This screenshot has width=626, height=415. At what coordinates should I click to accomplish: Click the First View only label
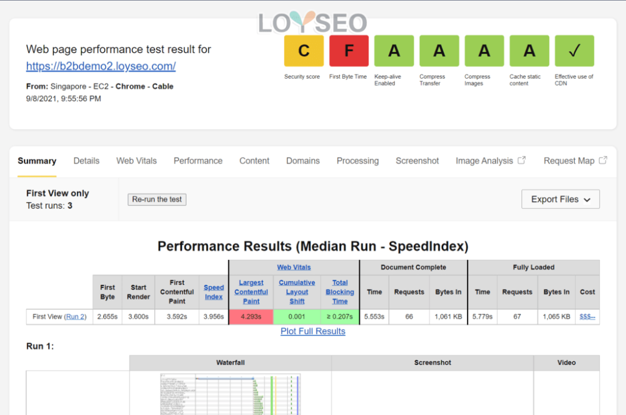coord(58,193)
